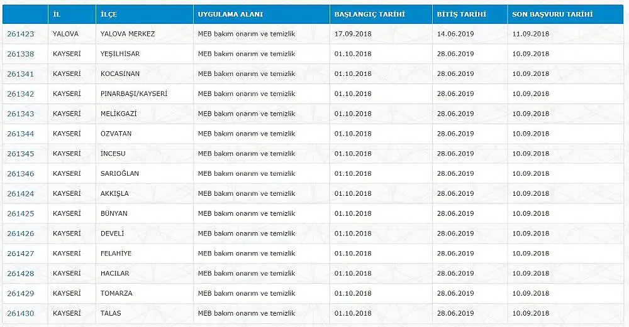Click the UYGULAMA ALANI column header

tap(230, 14)
